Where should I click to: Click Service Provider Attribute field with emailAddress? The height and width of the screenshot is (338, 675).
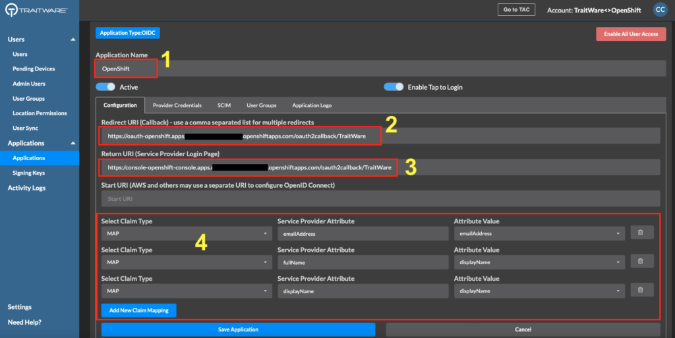click(363, 233)
